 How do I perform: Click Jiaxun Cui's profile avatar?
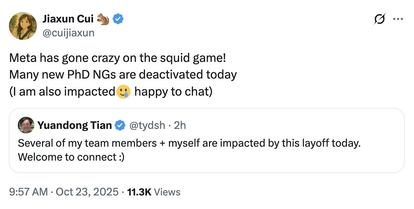pos(23,26)
